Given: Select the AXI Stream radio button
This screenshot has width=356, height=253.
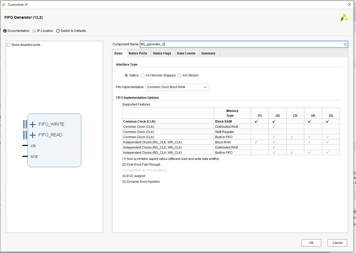Looking at the screenshot, I should [x=180, y=75].
